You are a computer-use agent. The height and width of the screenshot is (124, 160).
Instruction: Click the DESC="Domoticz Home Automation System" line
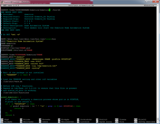pyautogui.click(x=22, y=41)
